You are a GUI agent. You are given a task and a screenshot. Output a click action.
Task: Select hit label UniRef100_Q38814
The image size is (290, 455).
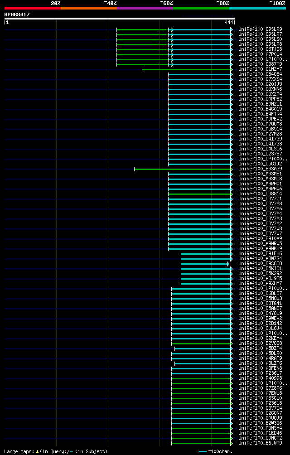point(260,194)
